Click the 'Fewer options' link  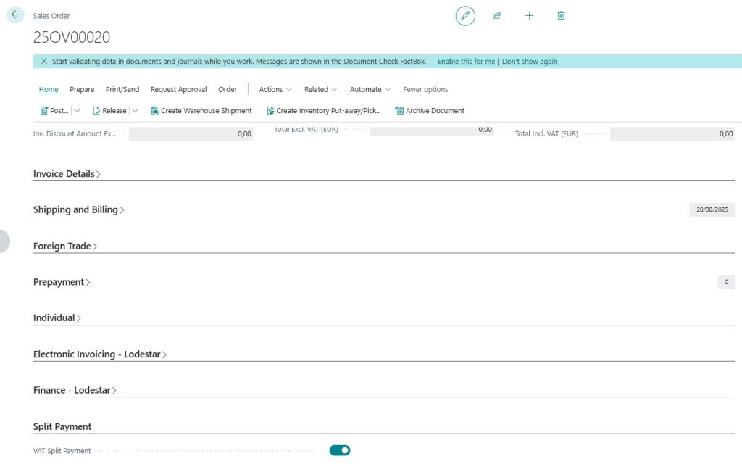(x=425, y=89)
